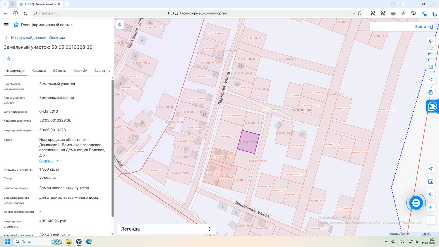Zoom in with the plus button
This screenshot has height=247, width=439.
tap(431, 207)
